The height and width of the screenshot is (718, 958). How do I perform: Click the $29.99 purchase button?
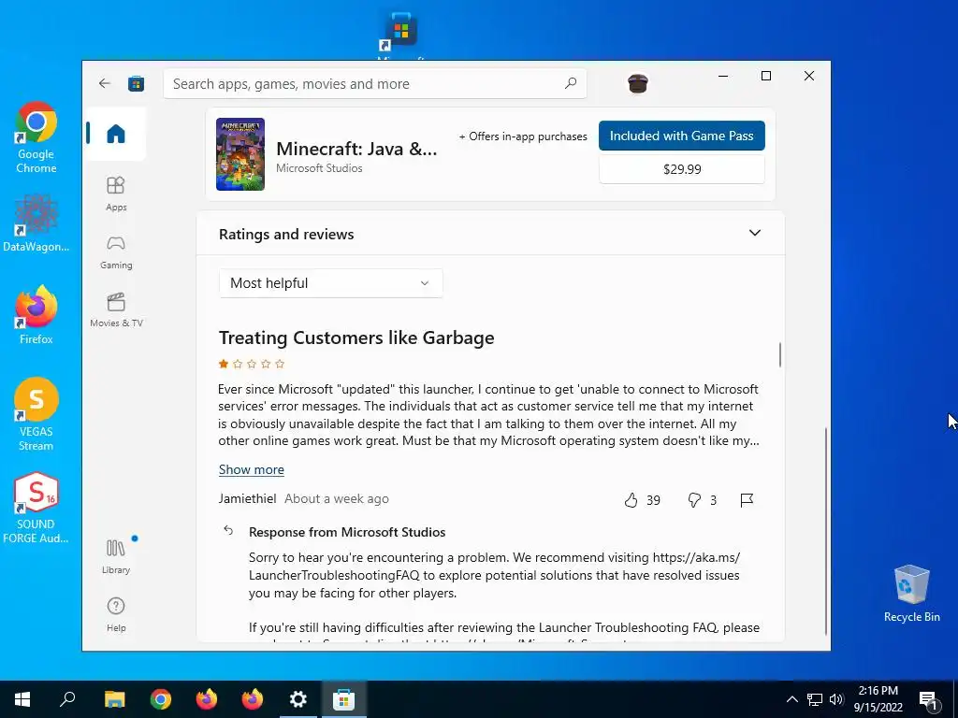[x=681, y=169]
